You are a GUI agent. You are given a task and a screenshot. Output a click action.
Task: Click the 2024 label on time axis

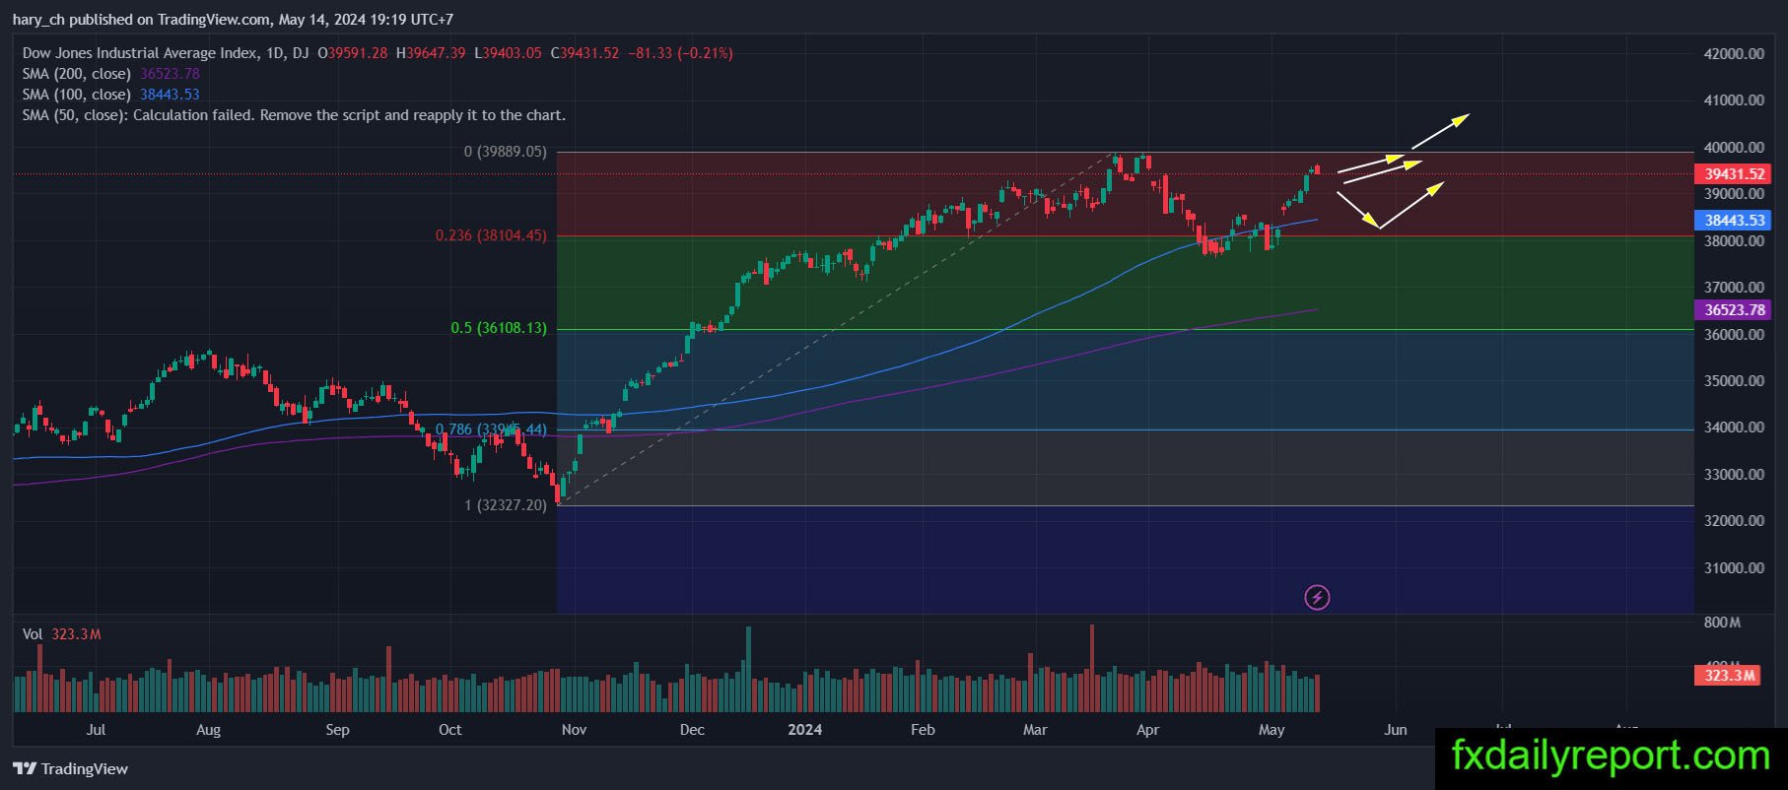tap(805, 730)
